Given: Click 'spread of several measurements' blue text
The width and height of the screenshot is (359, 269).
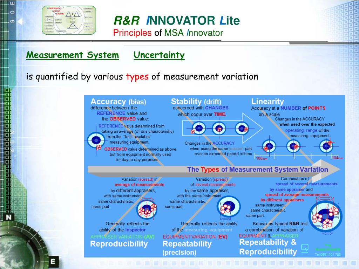Looking at the screenshot, I should pyautogui.click(x=306, y=184).
